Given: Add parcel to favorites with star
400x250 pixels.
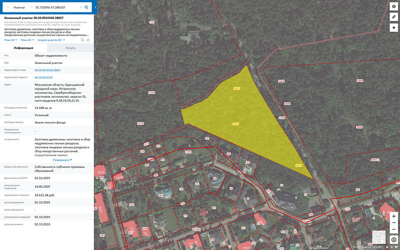Looking at the screenshot, I should click(x=88, y=40).
